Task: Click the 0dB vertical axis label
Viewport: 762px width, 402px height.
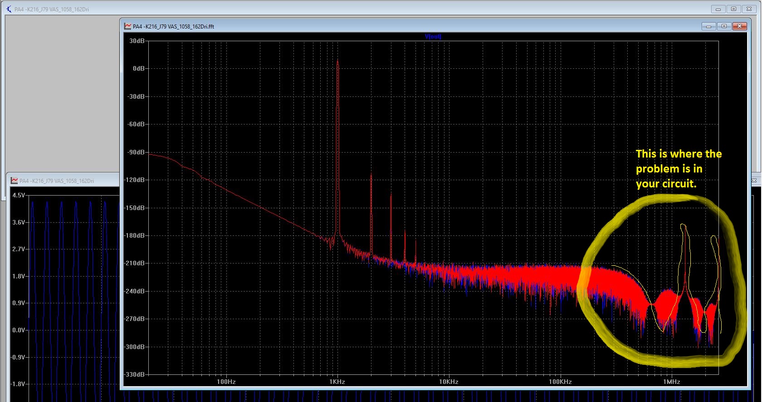Action: pos(139,68)
